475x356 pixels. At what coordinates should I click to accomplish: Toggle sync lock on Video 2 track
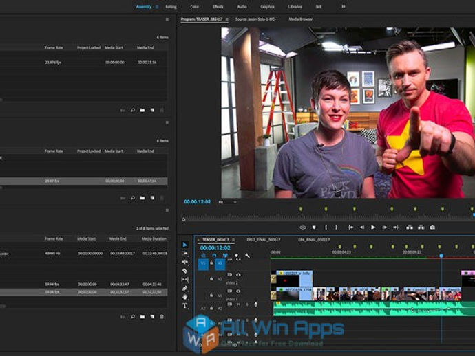(x=230, y=275)
